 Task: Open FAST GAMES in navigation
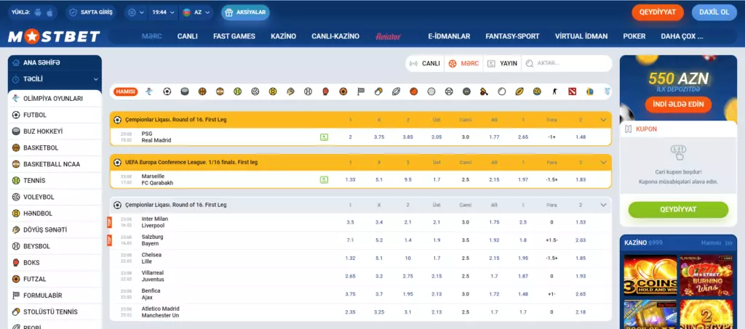pos(234,36)
